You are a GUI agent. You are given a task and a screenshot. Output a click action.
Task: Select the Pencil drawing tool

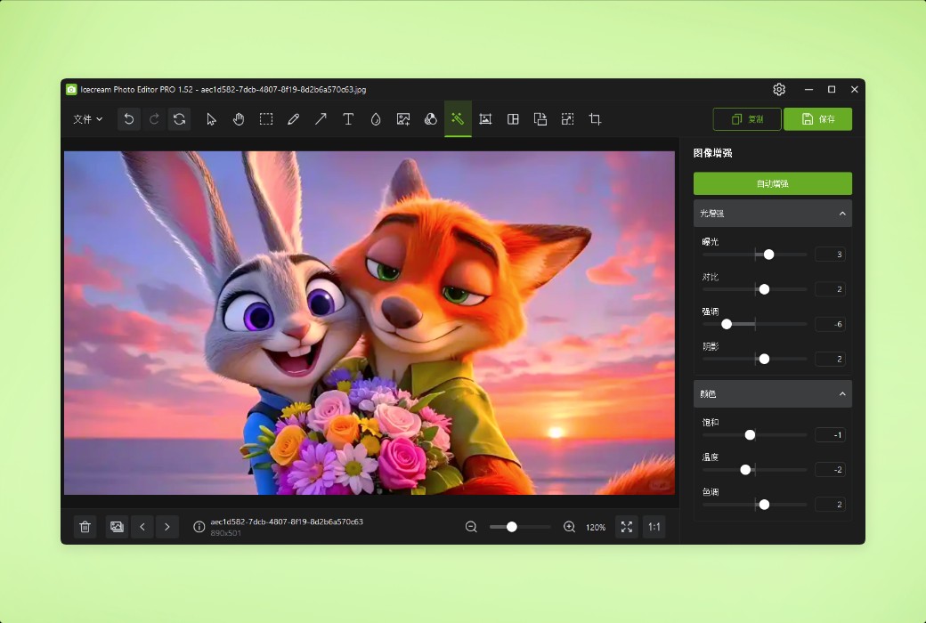pyautogui.click(x=294, y=118)
